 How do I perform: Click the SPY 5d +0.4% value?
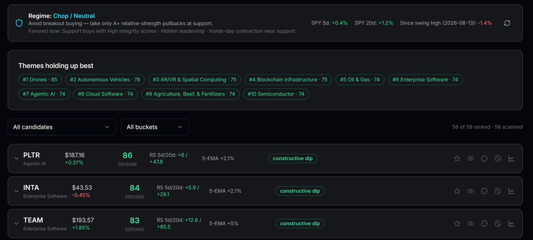click(x=340, y=23)
